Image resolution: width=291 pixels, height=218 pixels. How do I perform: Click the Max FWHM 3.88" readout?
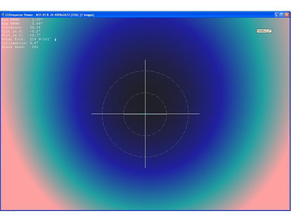point(22,23)
